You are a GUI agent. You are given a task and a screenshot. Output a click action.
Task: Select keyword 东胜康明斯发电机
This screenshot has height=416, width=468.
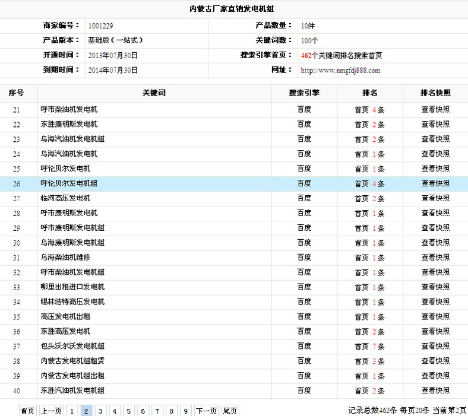pyautogui.click(x=69, y=124)
